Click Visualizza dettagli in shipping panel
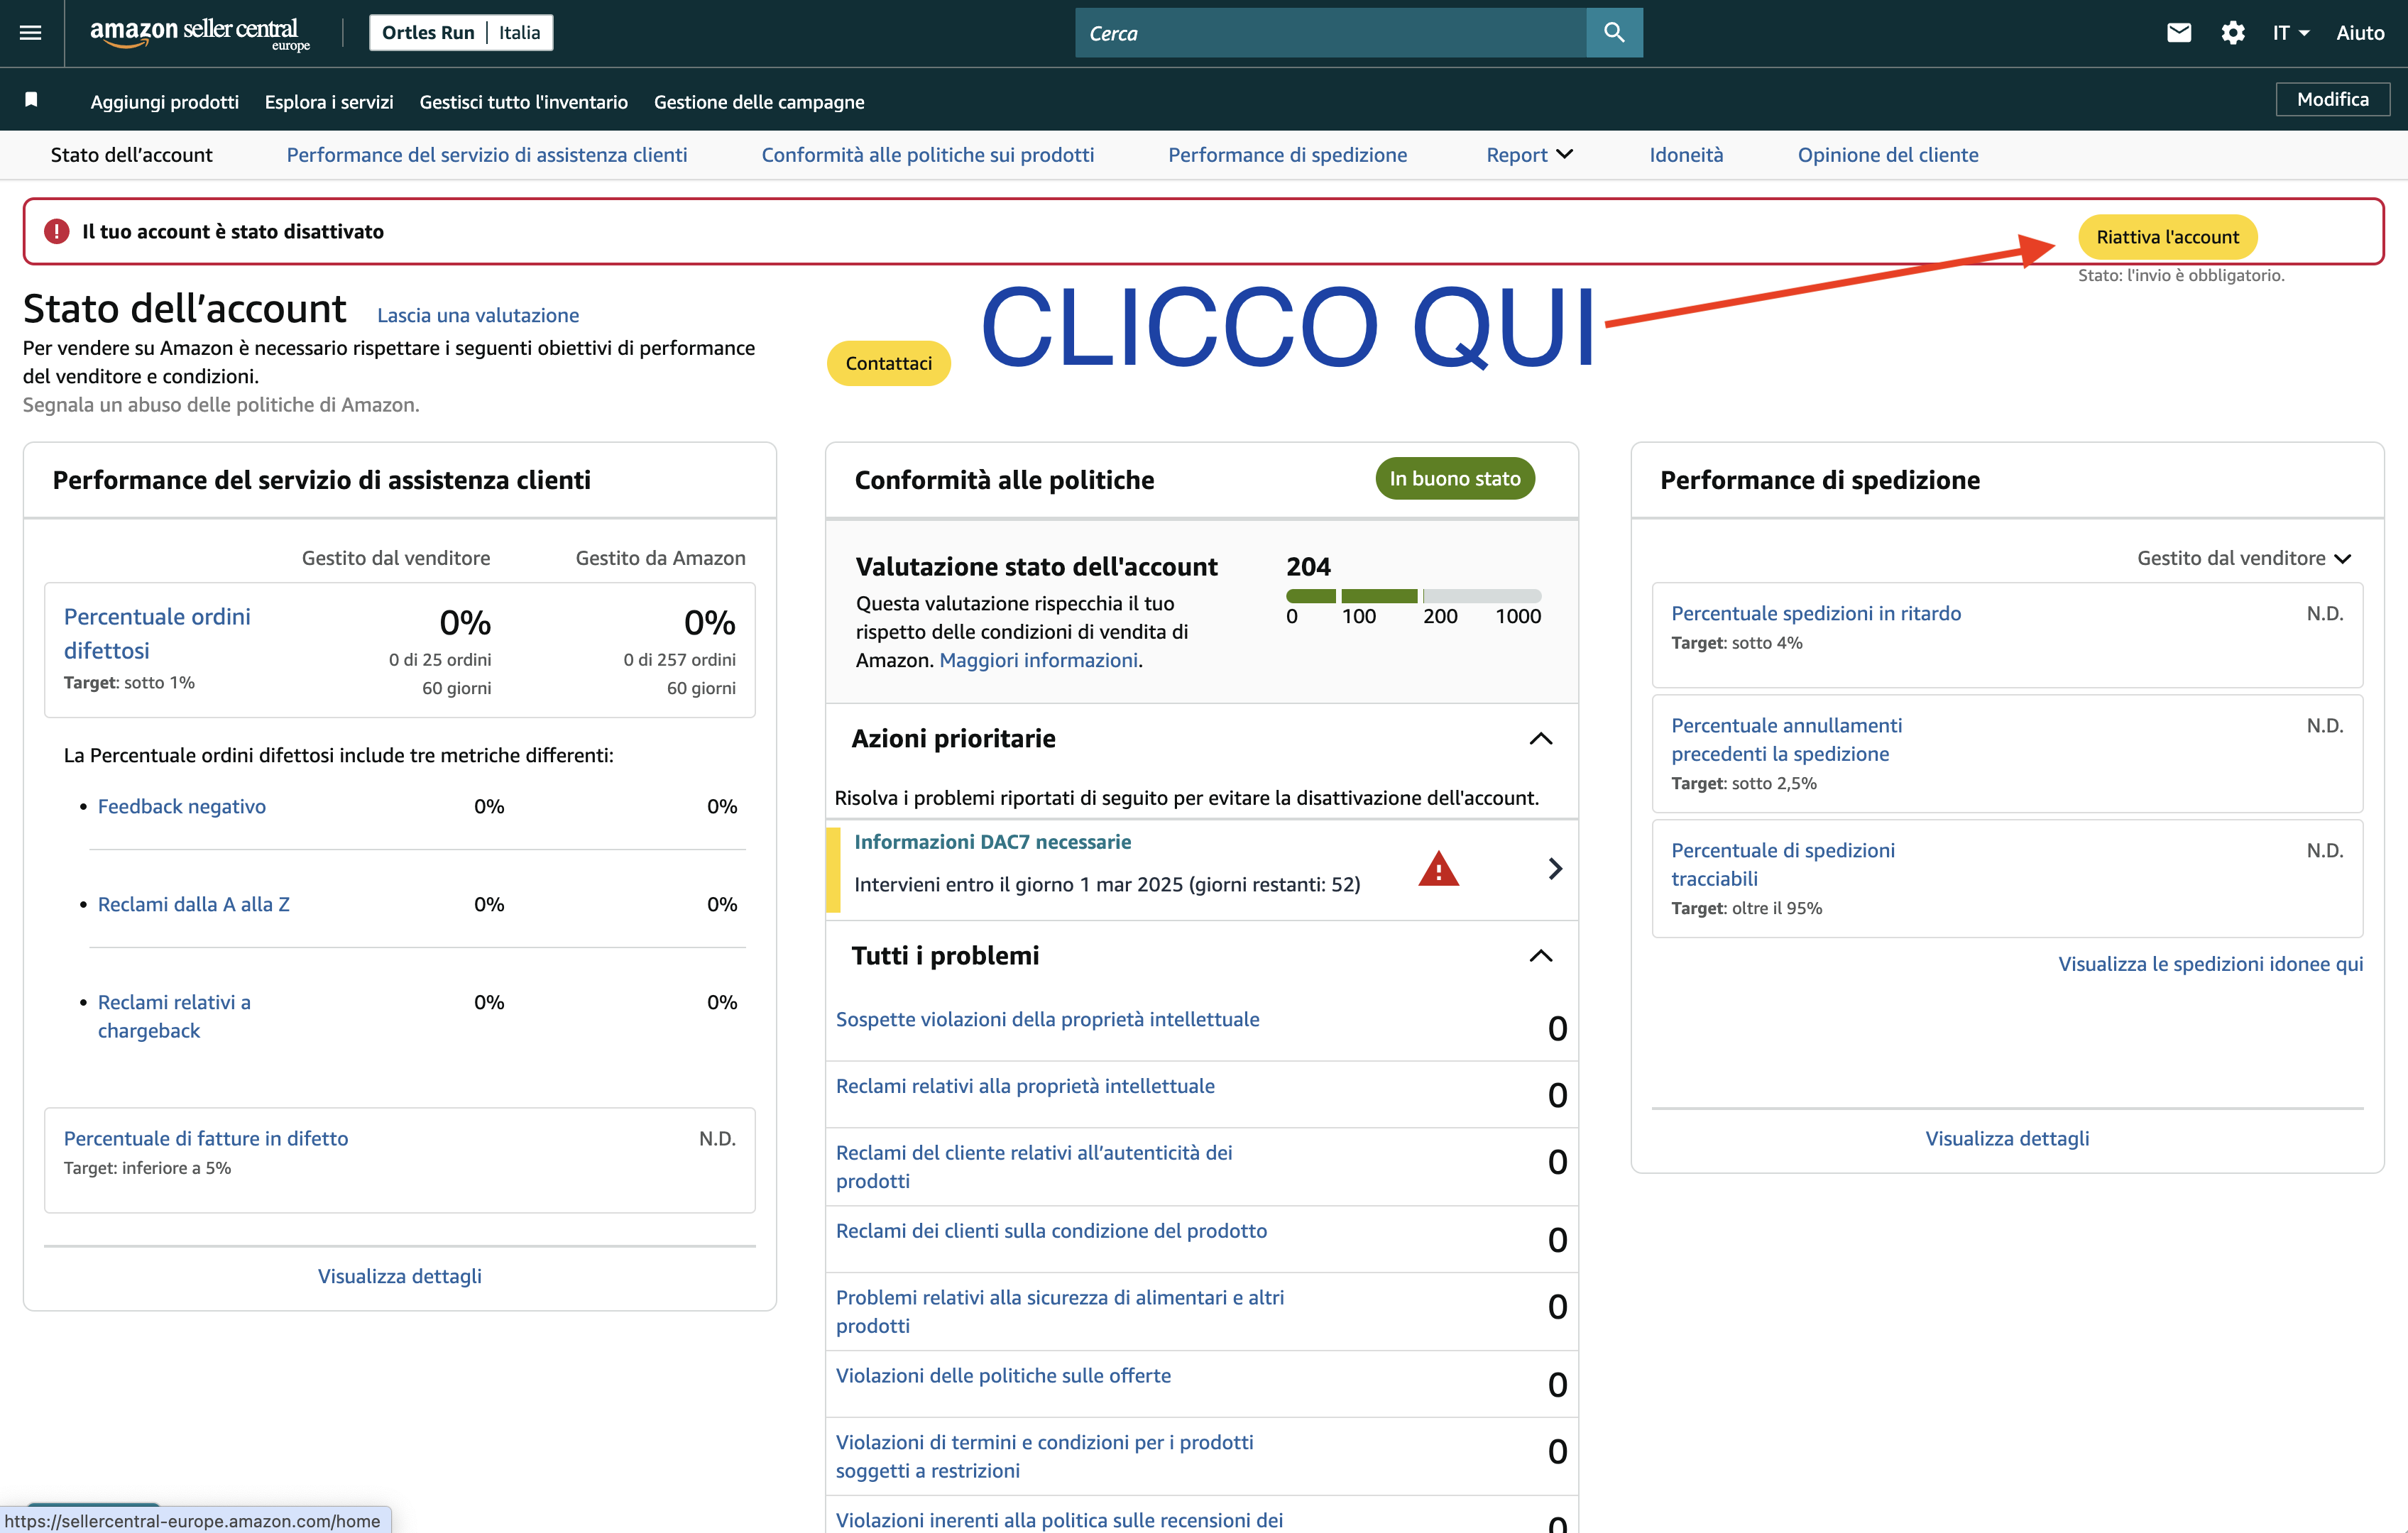The width and height of the screenshot is (2408, 1533). [2007, 1138]
